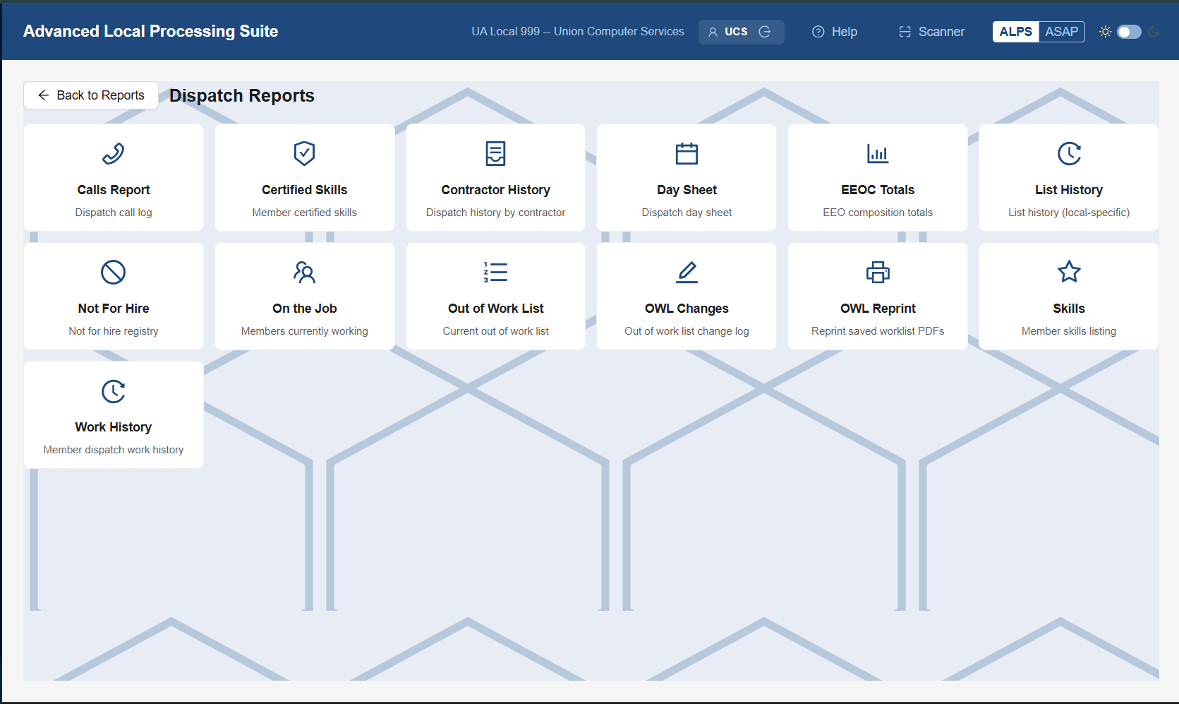
Task: Open the Help link in header
Action: [835, 32]
